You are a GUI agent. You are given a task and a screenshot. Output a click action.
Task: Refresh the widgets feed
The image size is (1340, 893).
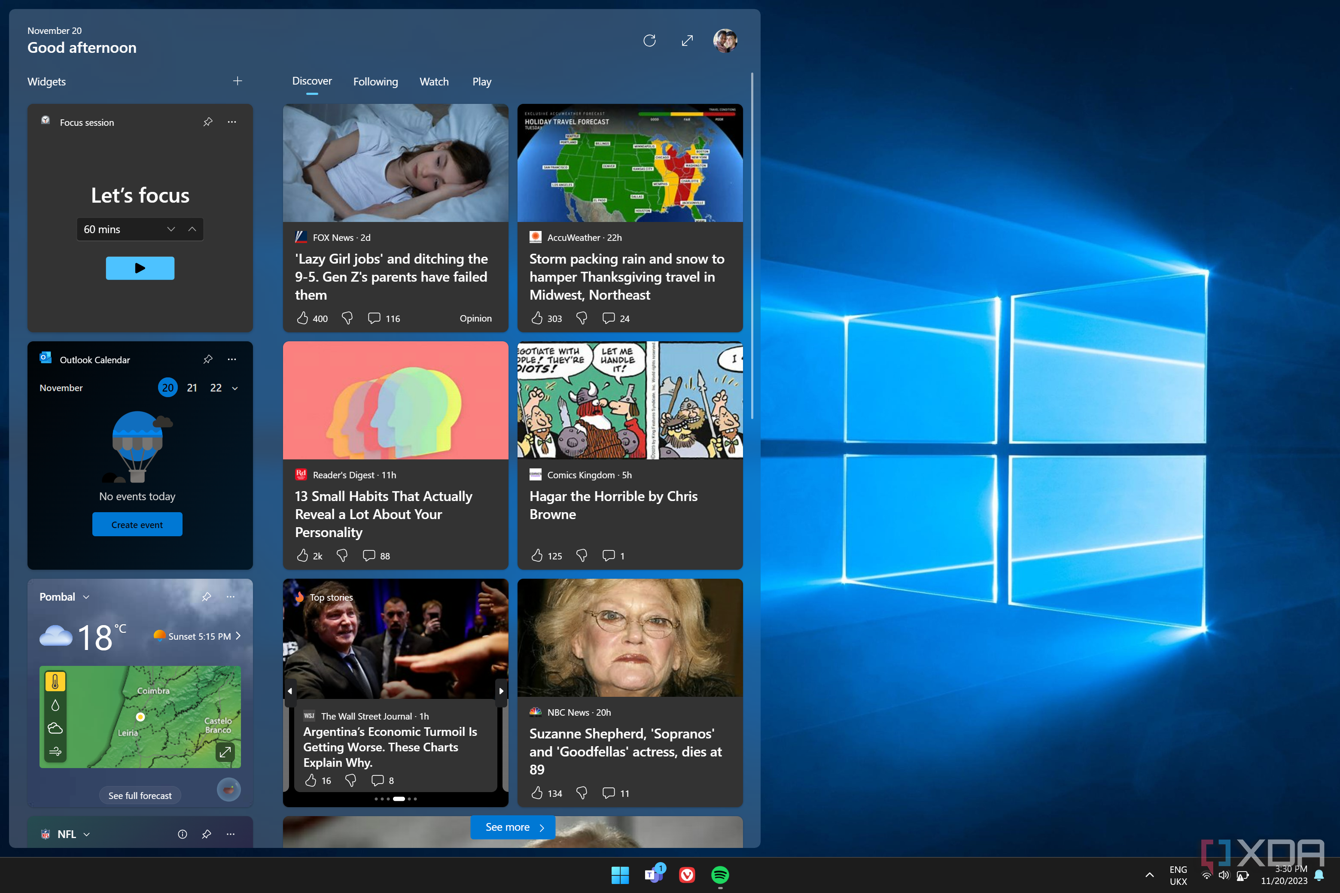click(x=649, y=40)
